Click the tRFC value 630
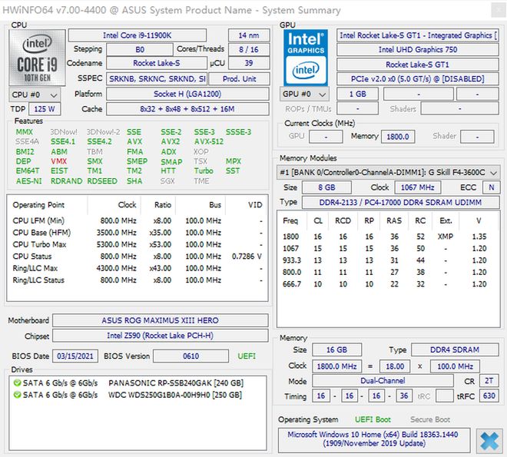Viewport: 507px width, 457px height. (489, 396)
